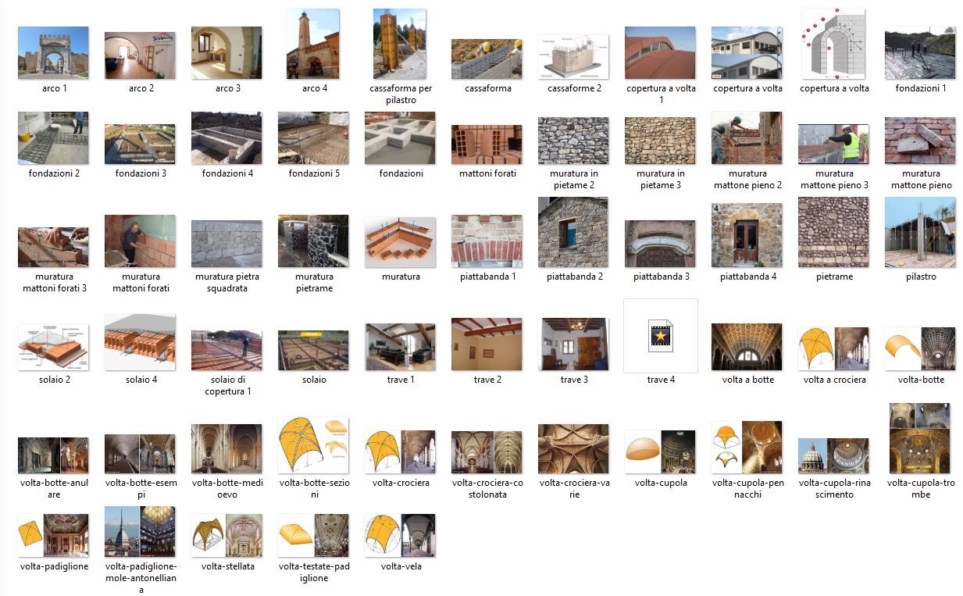Select the volta-vela thumbnail
963x596 pixels.
pos(400,536)
